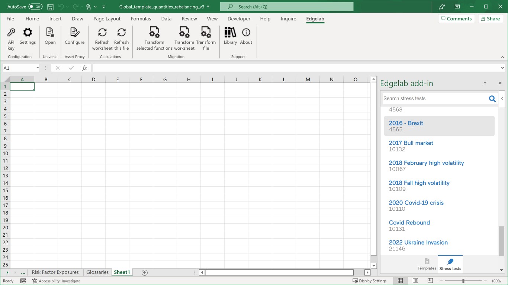The image size is (508, 285).
Task: Click the stress test list scrollbar thumb
Action: click(x=502, y=240)
